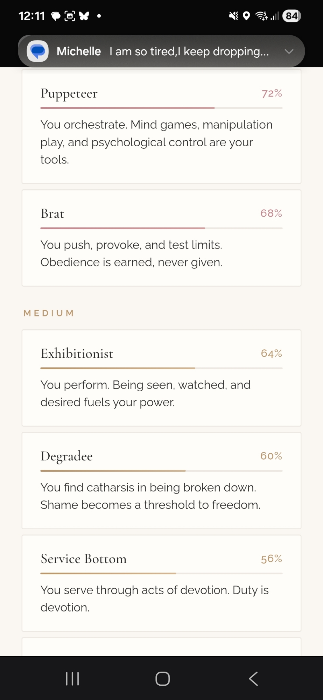This screenshot has height=700, width=323.
Task: Tap the Exhibitionist 64% progress bar
Action: pos(161,368)
